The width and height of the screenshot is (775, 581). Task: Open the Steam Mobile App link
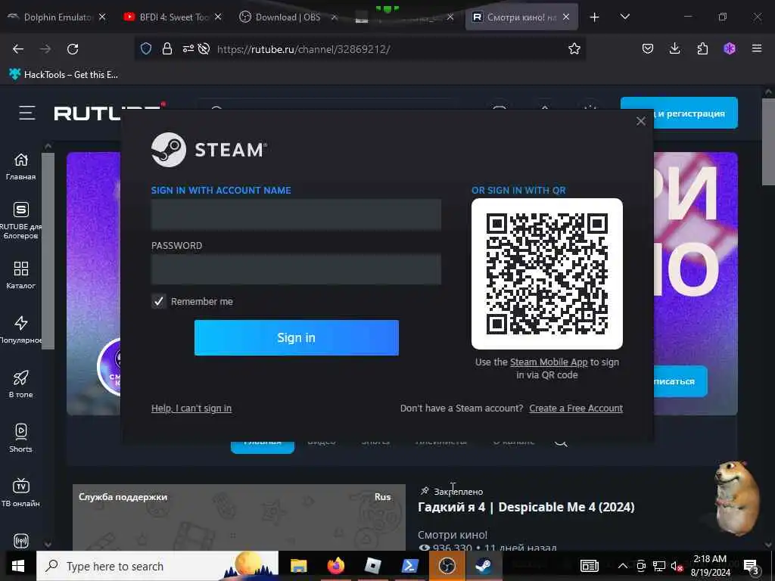(549, 362)
